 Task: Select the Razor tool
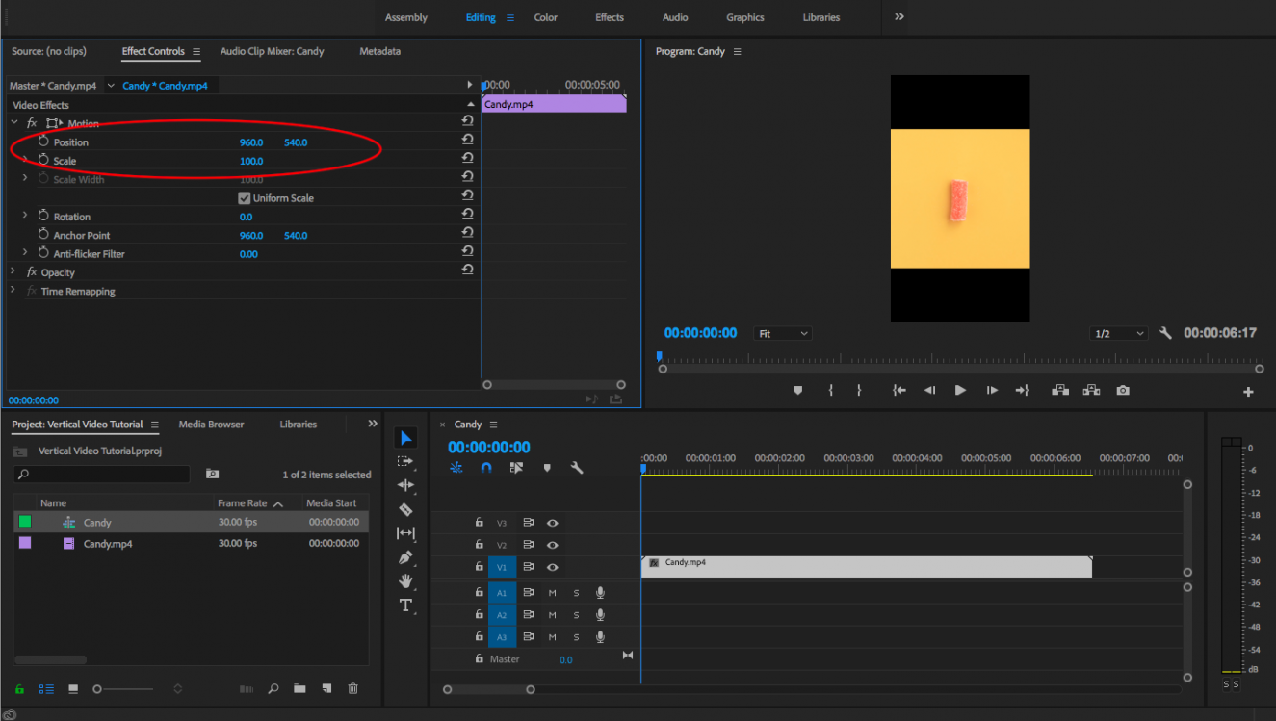(405, 509)
